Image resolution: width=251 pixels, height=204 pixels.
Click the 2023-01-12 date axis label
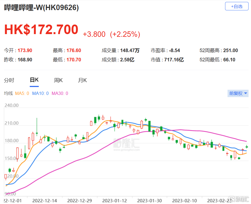pos(115,201)
